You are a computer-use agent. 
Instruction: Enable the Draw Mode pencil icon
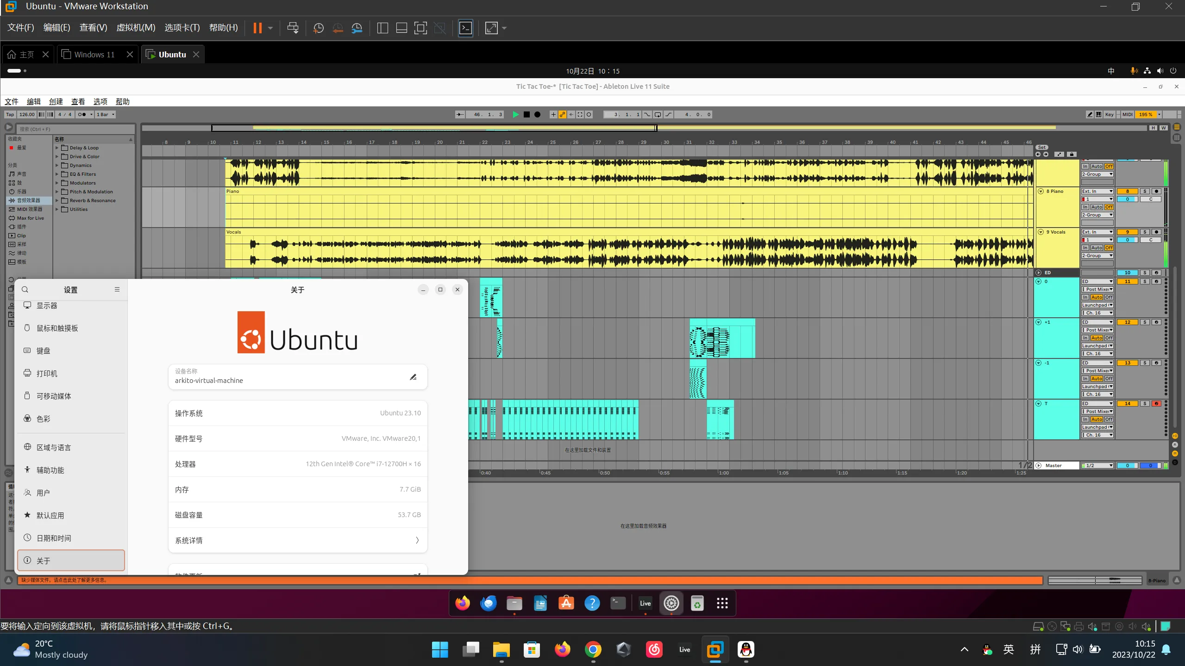coord(1090,115)
